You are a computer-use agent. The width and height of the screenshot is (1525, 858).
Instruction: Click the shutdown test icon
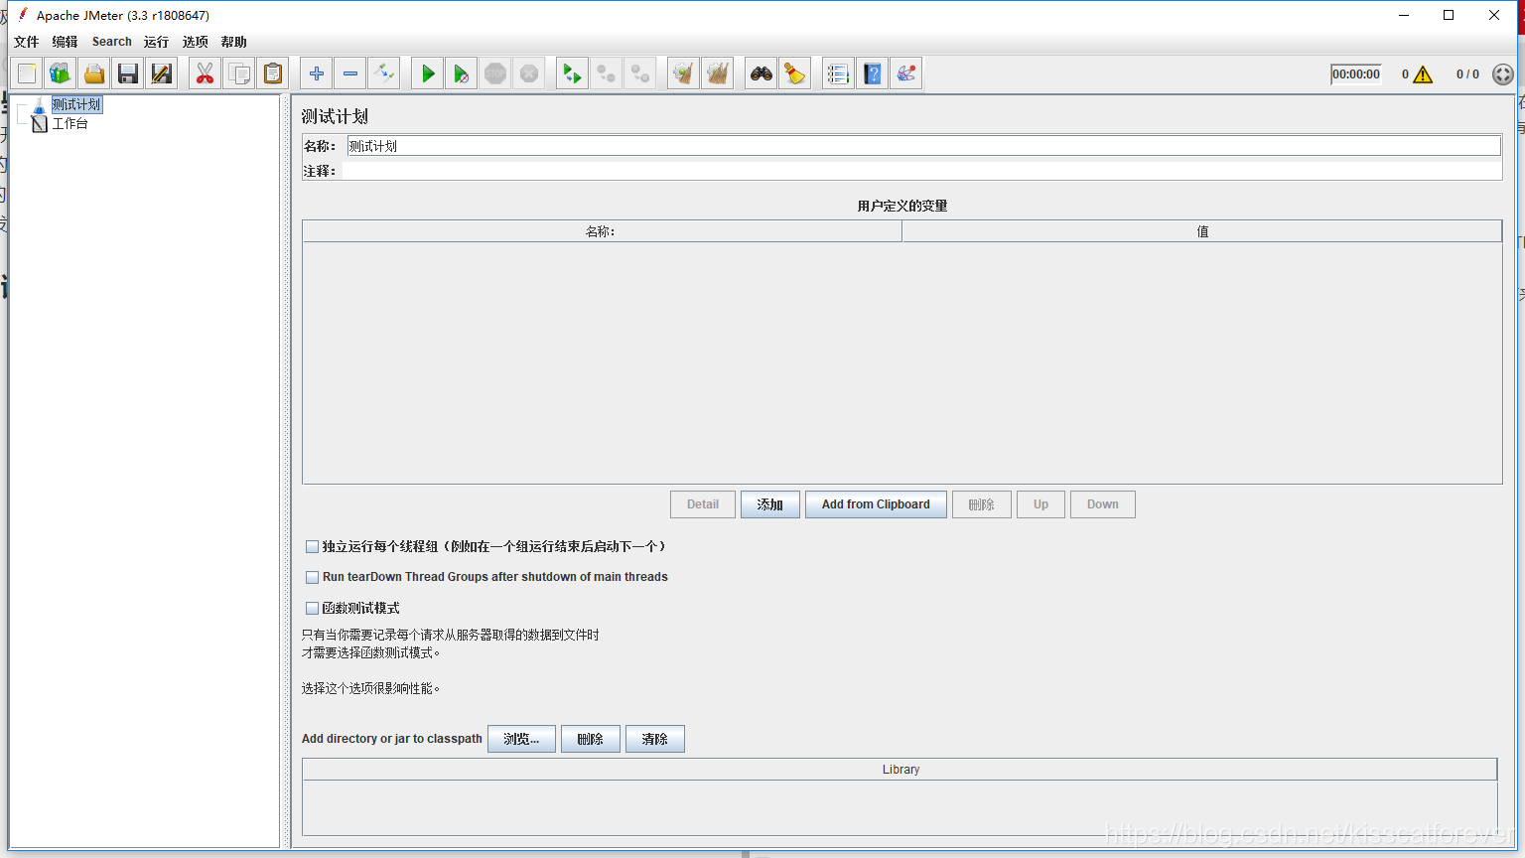529,73
